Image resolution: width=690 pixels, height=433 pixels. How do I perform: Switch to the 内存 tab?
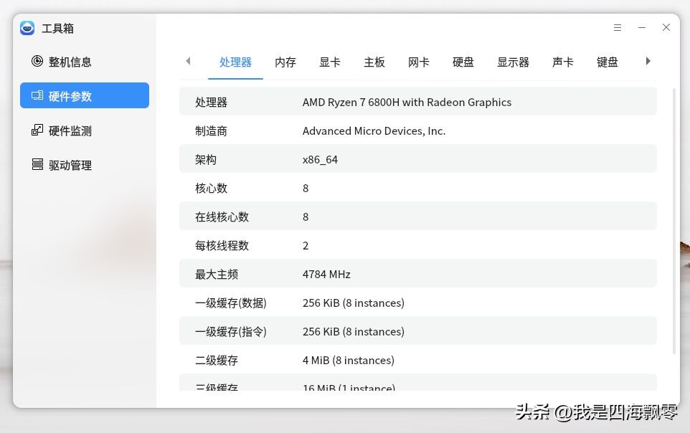pos(285,62)
